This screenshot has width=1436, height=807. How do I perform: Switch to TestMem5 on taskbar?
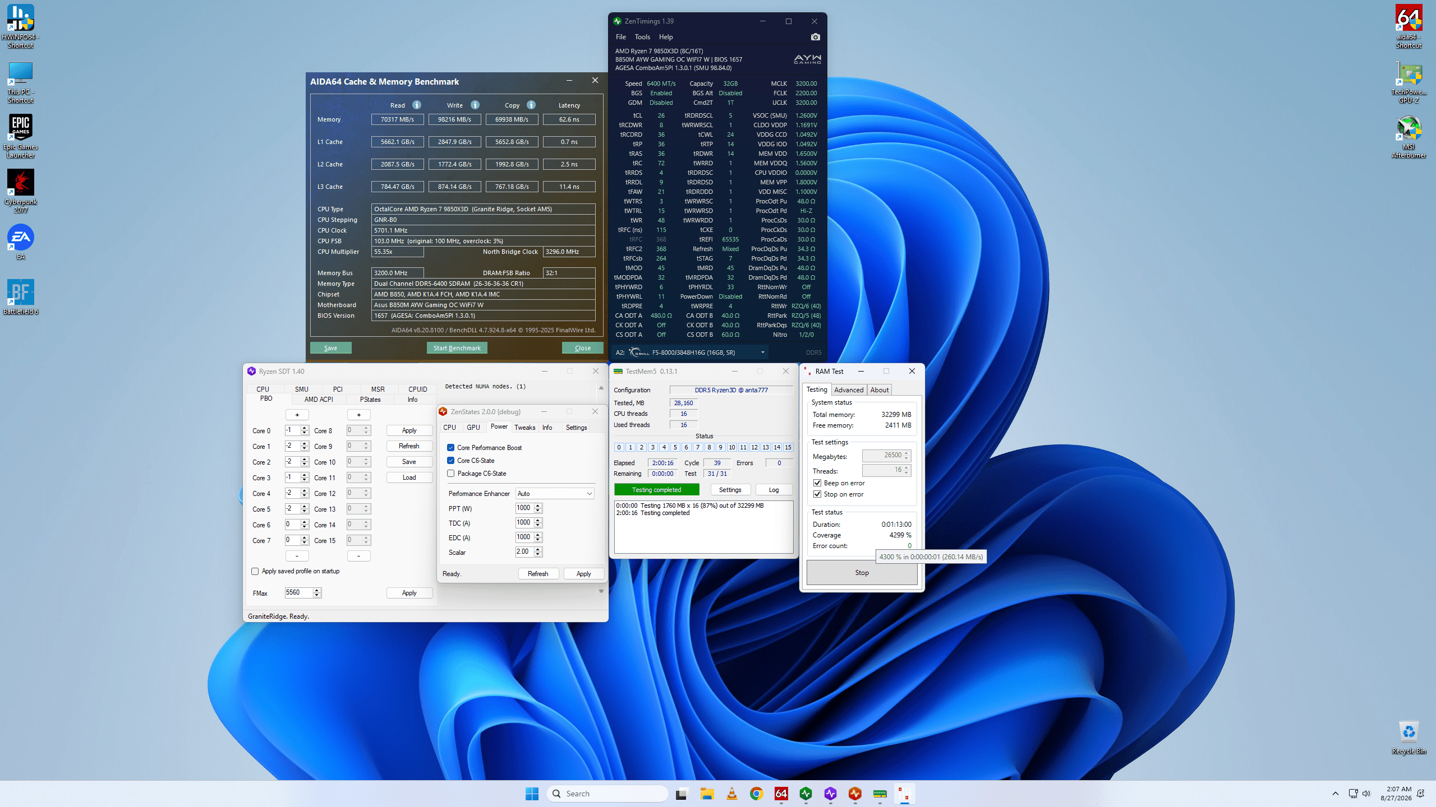(880, 794)
